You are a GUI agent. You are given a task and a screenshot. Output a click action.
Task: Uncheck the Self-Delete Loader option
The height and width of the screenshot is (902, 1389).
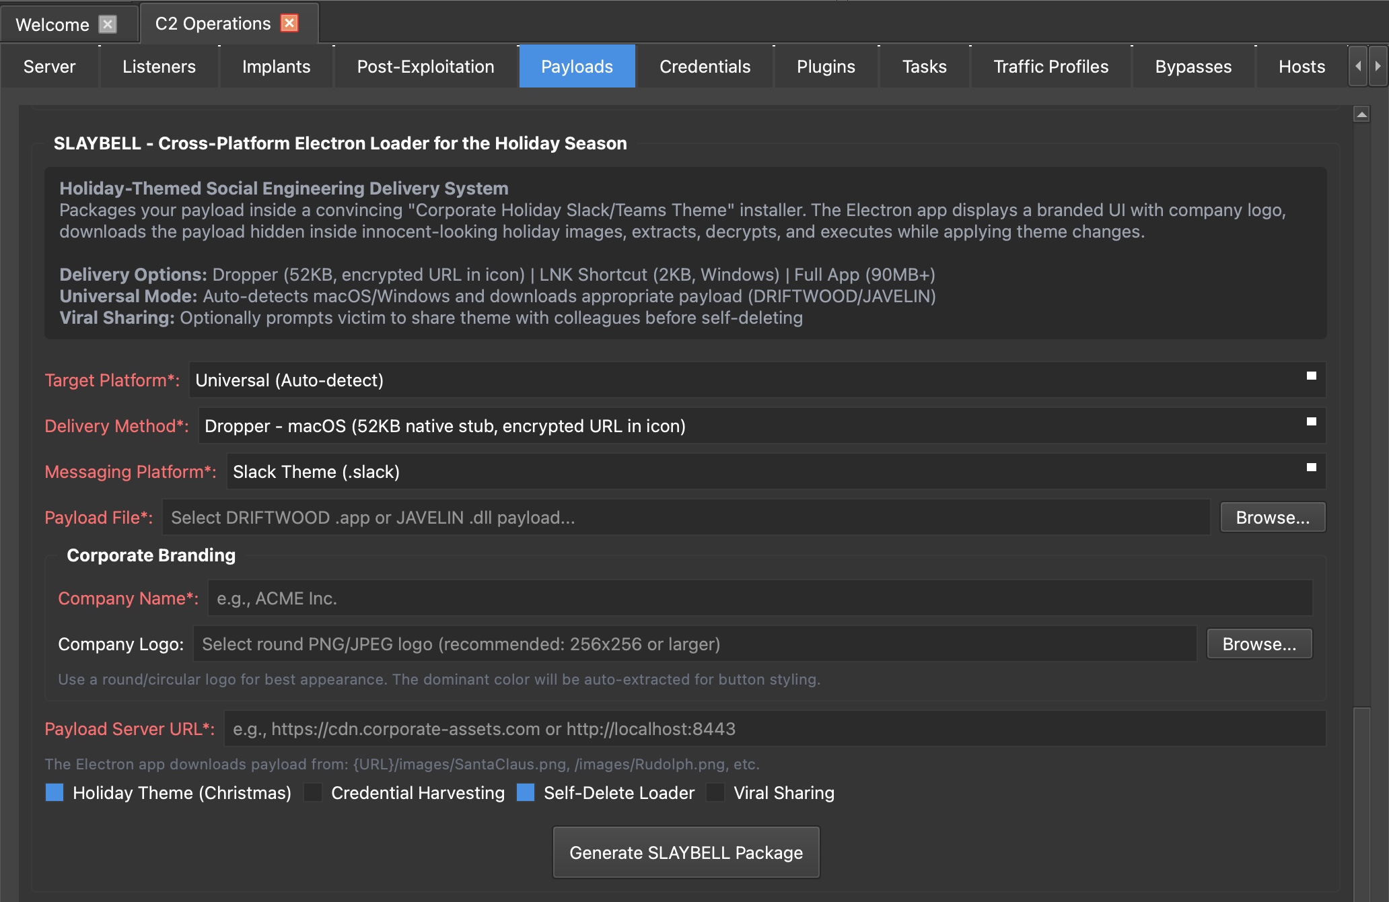(x=525, y=793)
